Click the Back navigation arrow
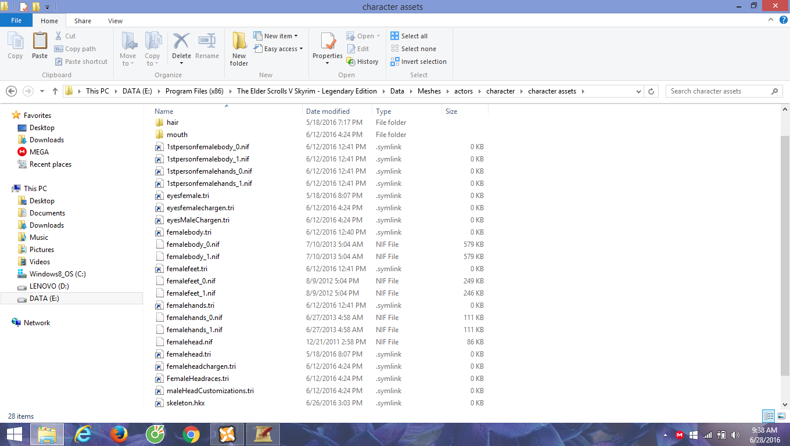The image size is (790, 446). click(x=11, y=91)
